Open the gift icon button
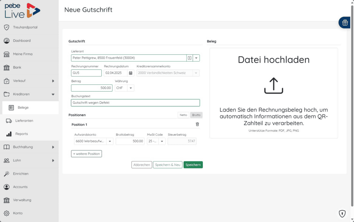This screenshot has height=222, width=354. coord(345,22)
